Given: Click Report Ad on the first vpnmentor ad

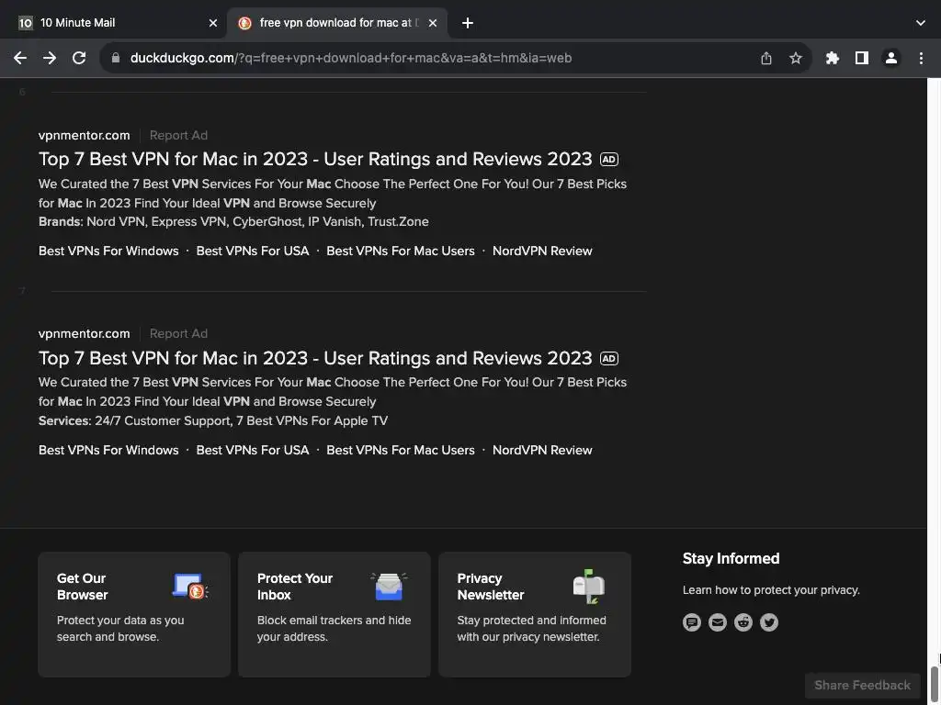Looking at the screenshot, I should [x=178, y=136].
